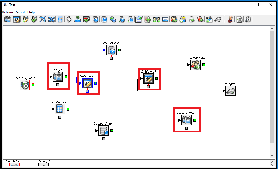
Task: Open the wrench and gear toolbar icon
Action: (x=248, y=19)
